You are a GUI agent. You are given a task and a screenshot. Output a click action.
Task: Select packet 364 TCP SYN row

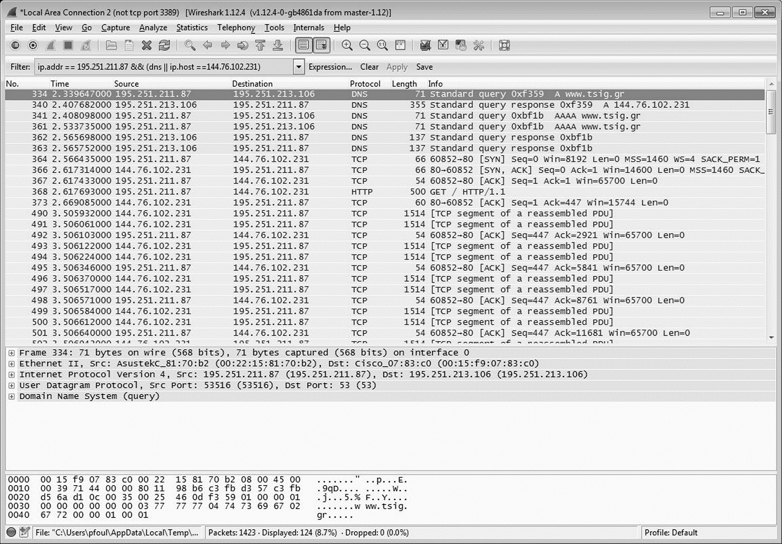coord(385,159)
